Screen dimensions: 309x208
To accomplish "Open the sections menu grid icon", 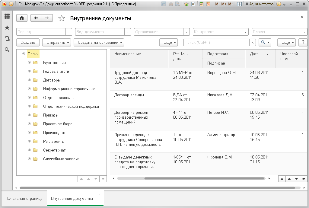I will pyautogui.click(x=7, y=16).
